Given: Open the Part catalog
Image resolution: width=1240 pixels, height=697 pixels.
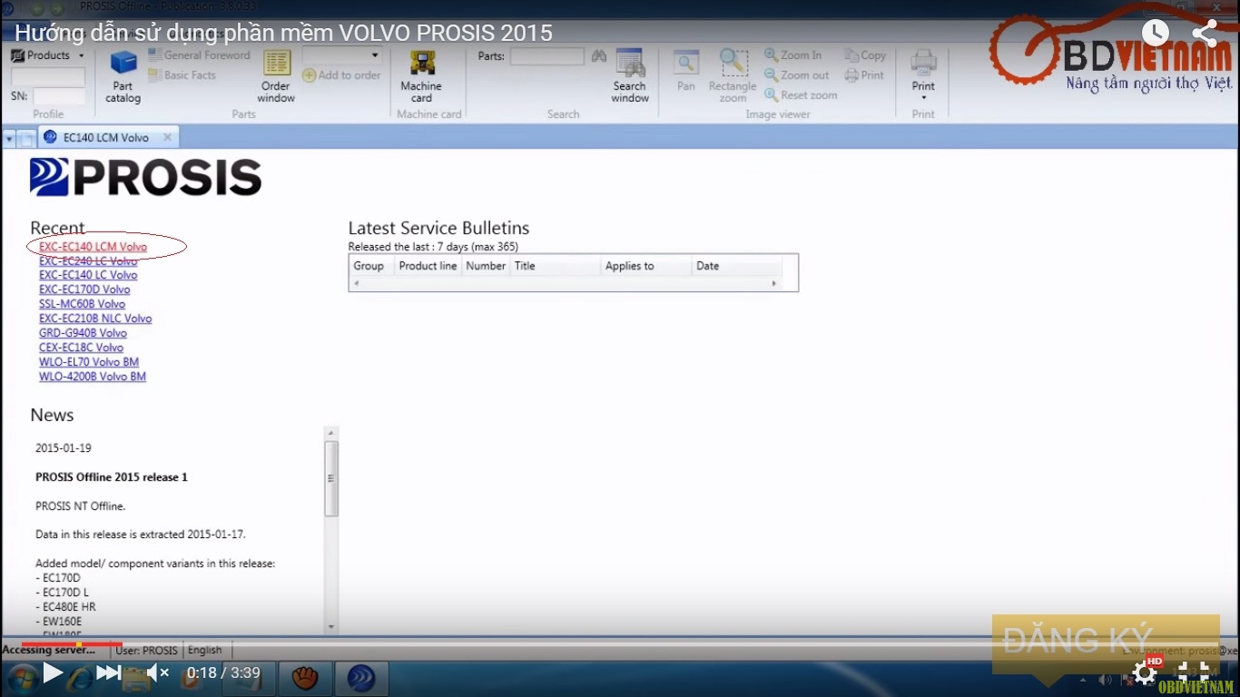Looking at the screenshot, I should [123, 76].
